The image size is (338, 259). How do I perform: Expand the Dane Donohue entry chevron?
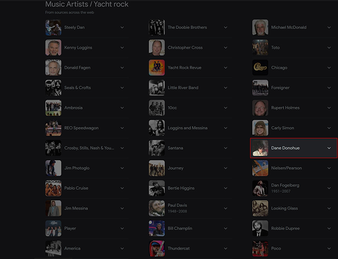(x=329, y=148)
